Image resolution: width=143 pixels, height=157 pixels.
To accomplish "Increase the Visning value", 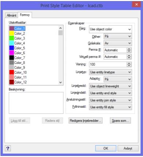I will 129,63.
